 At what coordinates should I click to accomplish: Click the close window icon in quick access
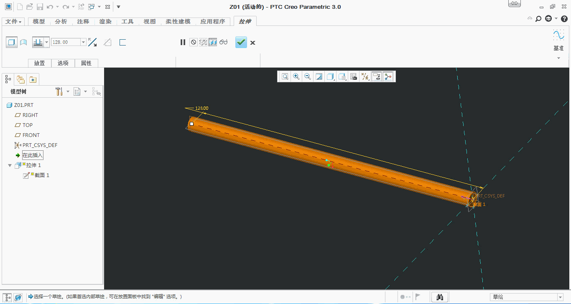(x=107, y=7)
